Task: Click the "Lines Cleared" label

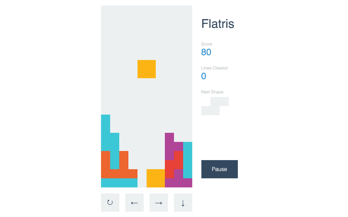Action: 214,68
